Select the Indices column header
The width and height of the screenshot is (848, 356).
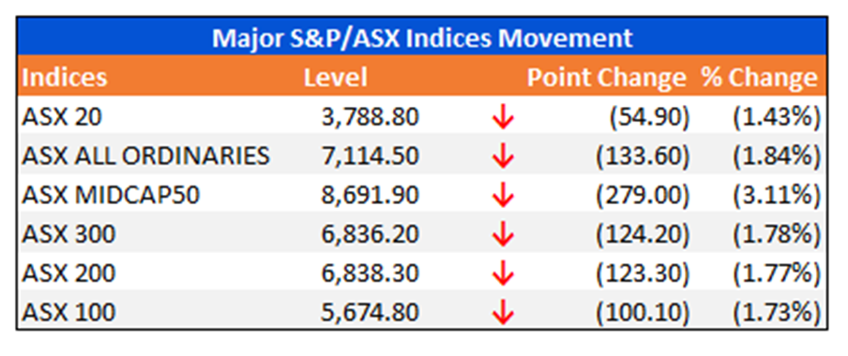pyautogui.click(x=65, y=78)
